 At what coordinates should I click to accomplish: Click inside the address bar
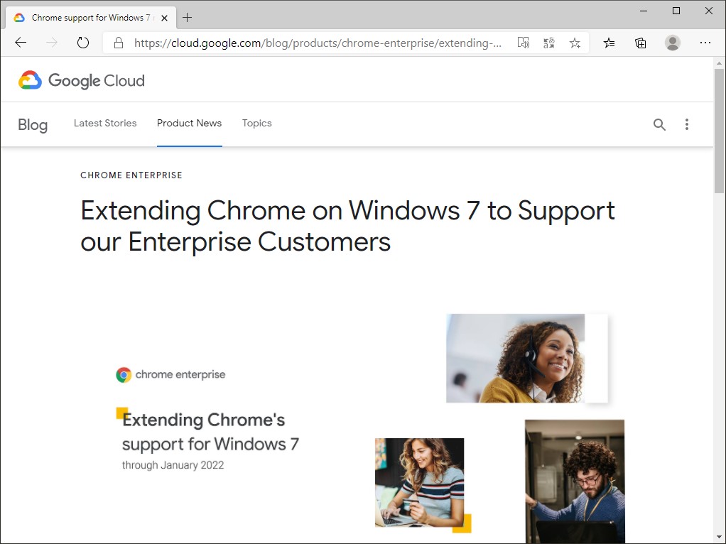(x=320, y=43)
